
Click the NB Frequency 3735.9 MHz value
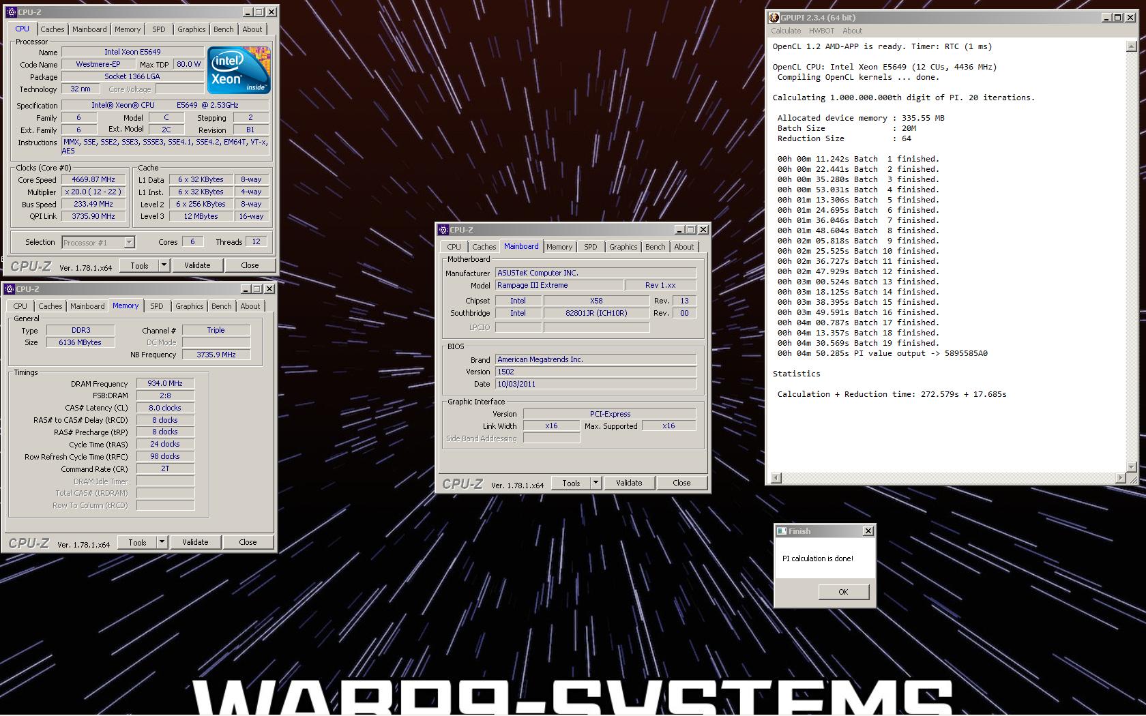pyautogui.click(x=216, y=355)
